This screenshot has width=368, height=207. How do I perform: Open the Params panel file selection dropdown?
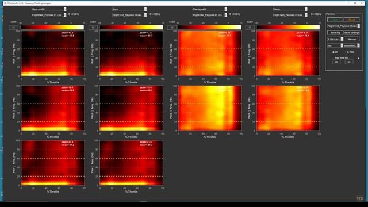tap(343, 26)
